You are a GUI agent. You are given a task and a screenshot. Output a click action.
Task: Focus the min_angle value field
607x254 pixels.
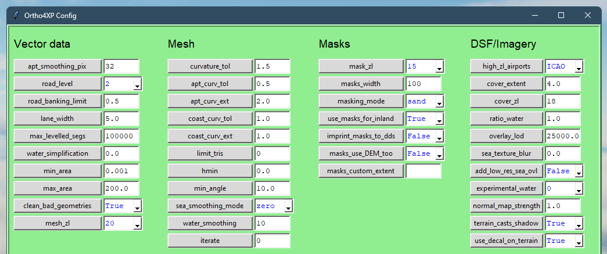coord(272,188)
